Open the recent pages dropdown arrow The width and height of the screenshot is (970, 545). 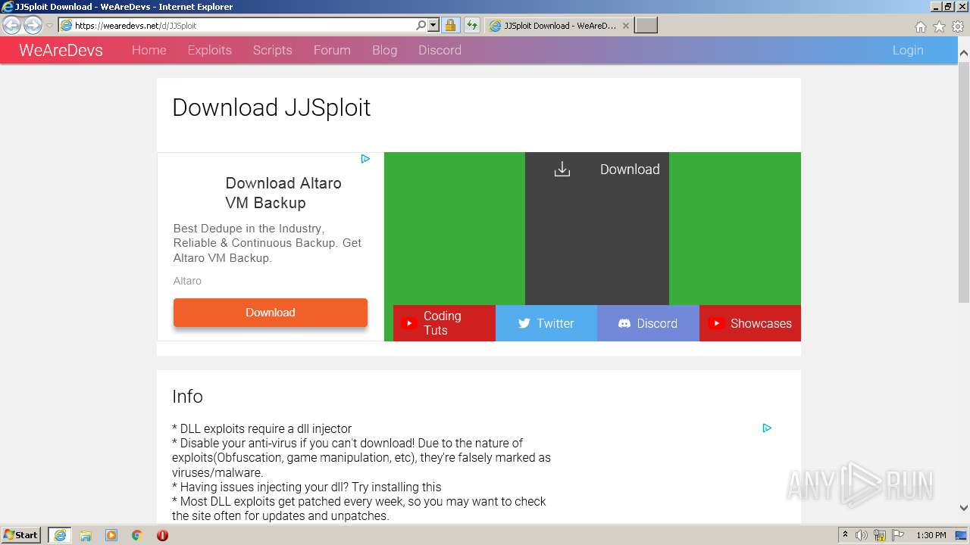click(50, 26)
